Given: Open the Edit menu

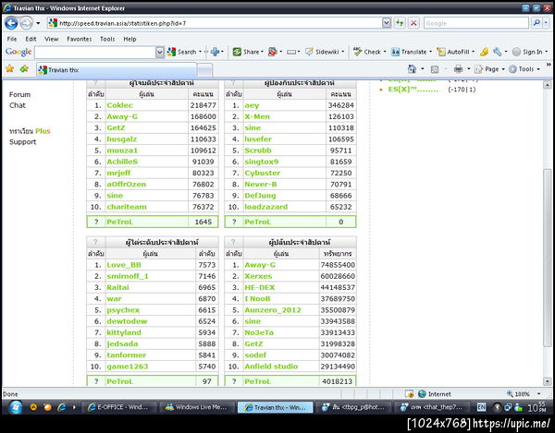Looking at the screenshot, I should pyautogui.click(x=31, y=39).
